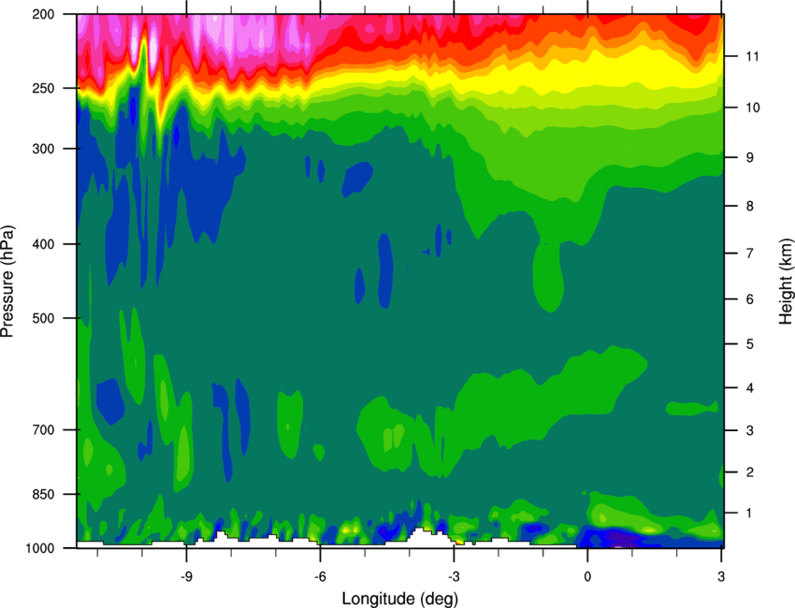This screenshot has height=608, width=795.
Task: Click the 6 km height tick label
Action: click(x=750, y=299)
